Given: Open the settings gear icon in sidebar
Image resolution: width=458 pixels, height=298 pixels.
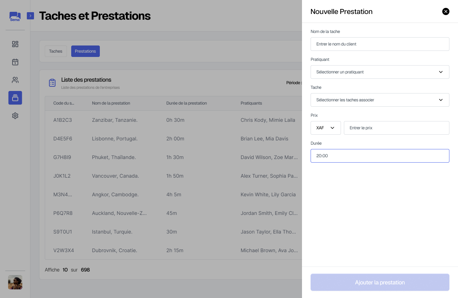Looking at the screenshot, I should click(15, 116).
